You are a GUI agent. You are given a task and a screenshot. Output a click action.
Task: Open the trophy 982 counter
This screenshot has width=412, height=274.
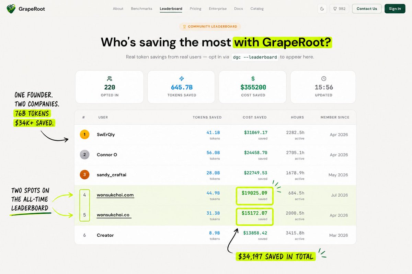340,9
